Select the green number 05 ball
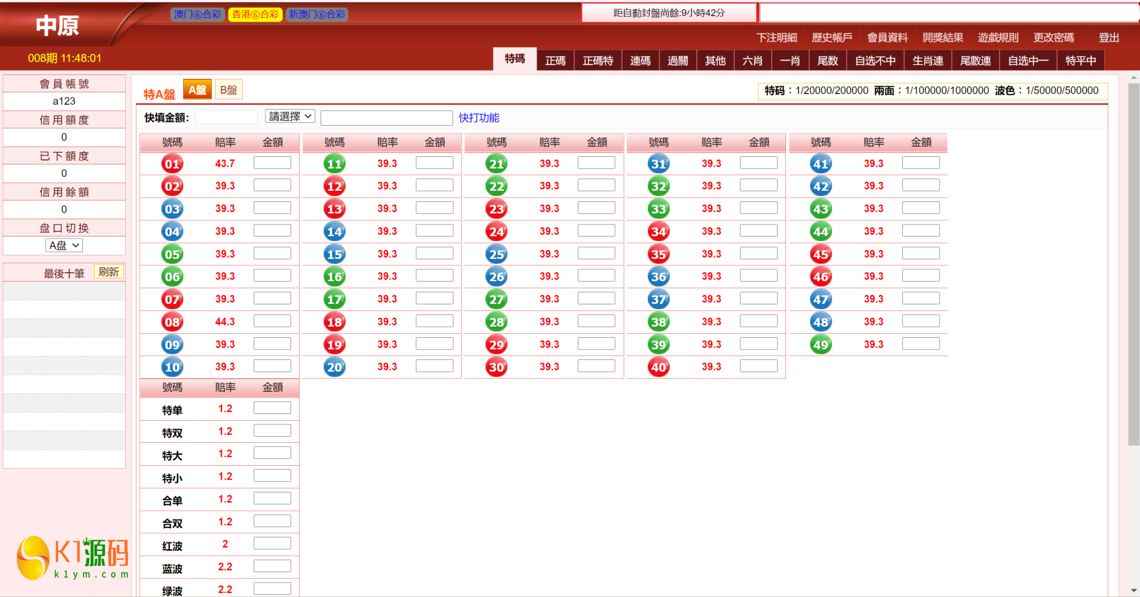This screenshot has height=597, width=1140. point(172,254)
